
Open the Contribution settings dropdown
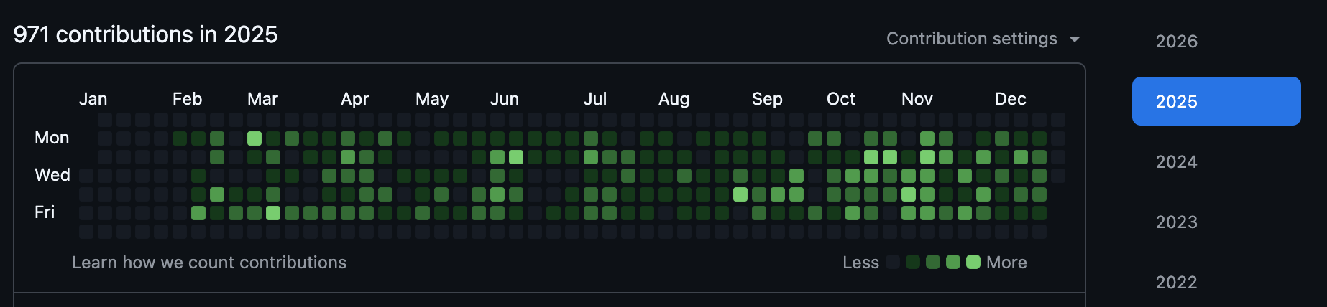coord(971,39)
